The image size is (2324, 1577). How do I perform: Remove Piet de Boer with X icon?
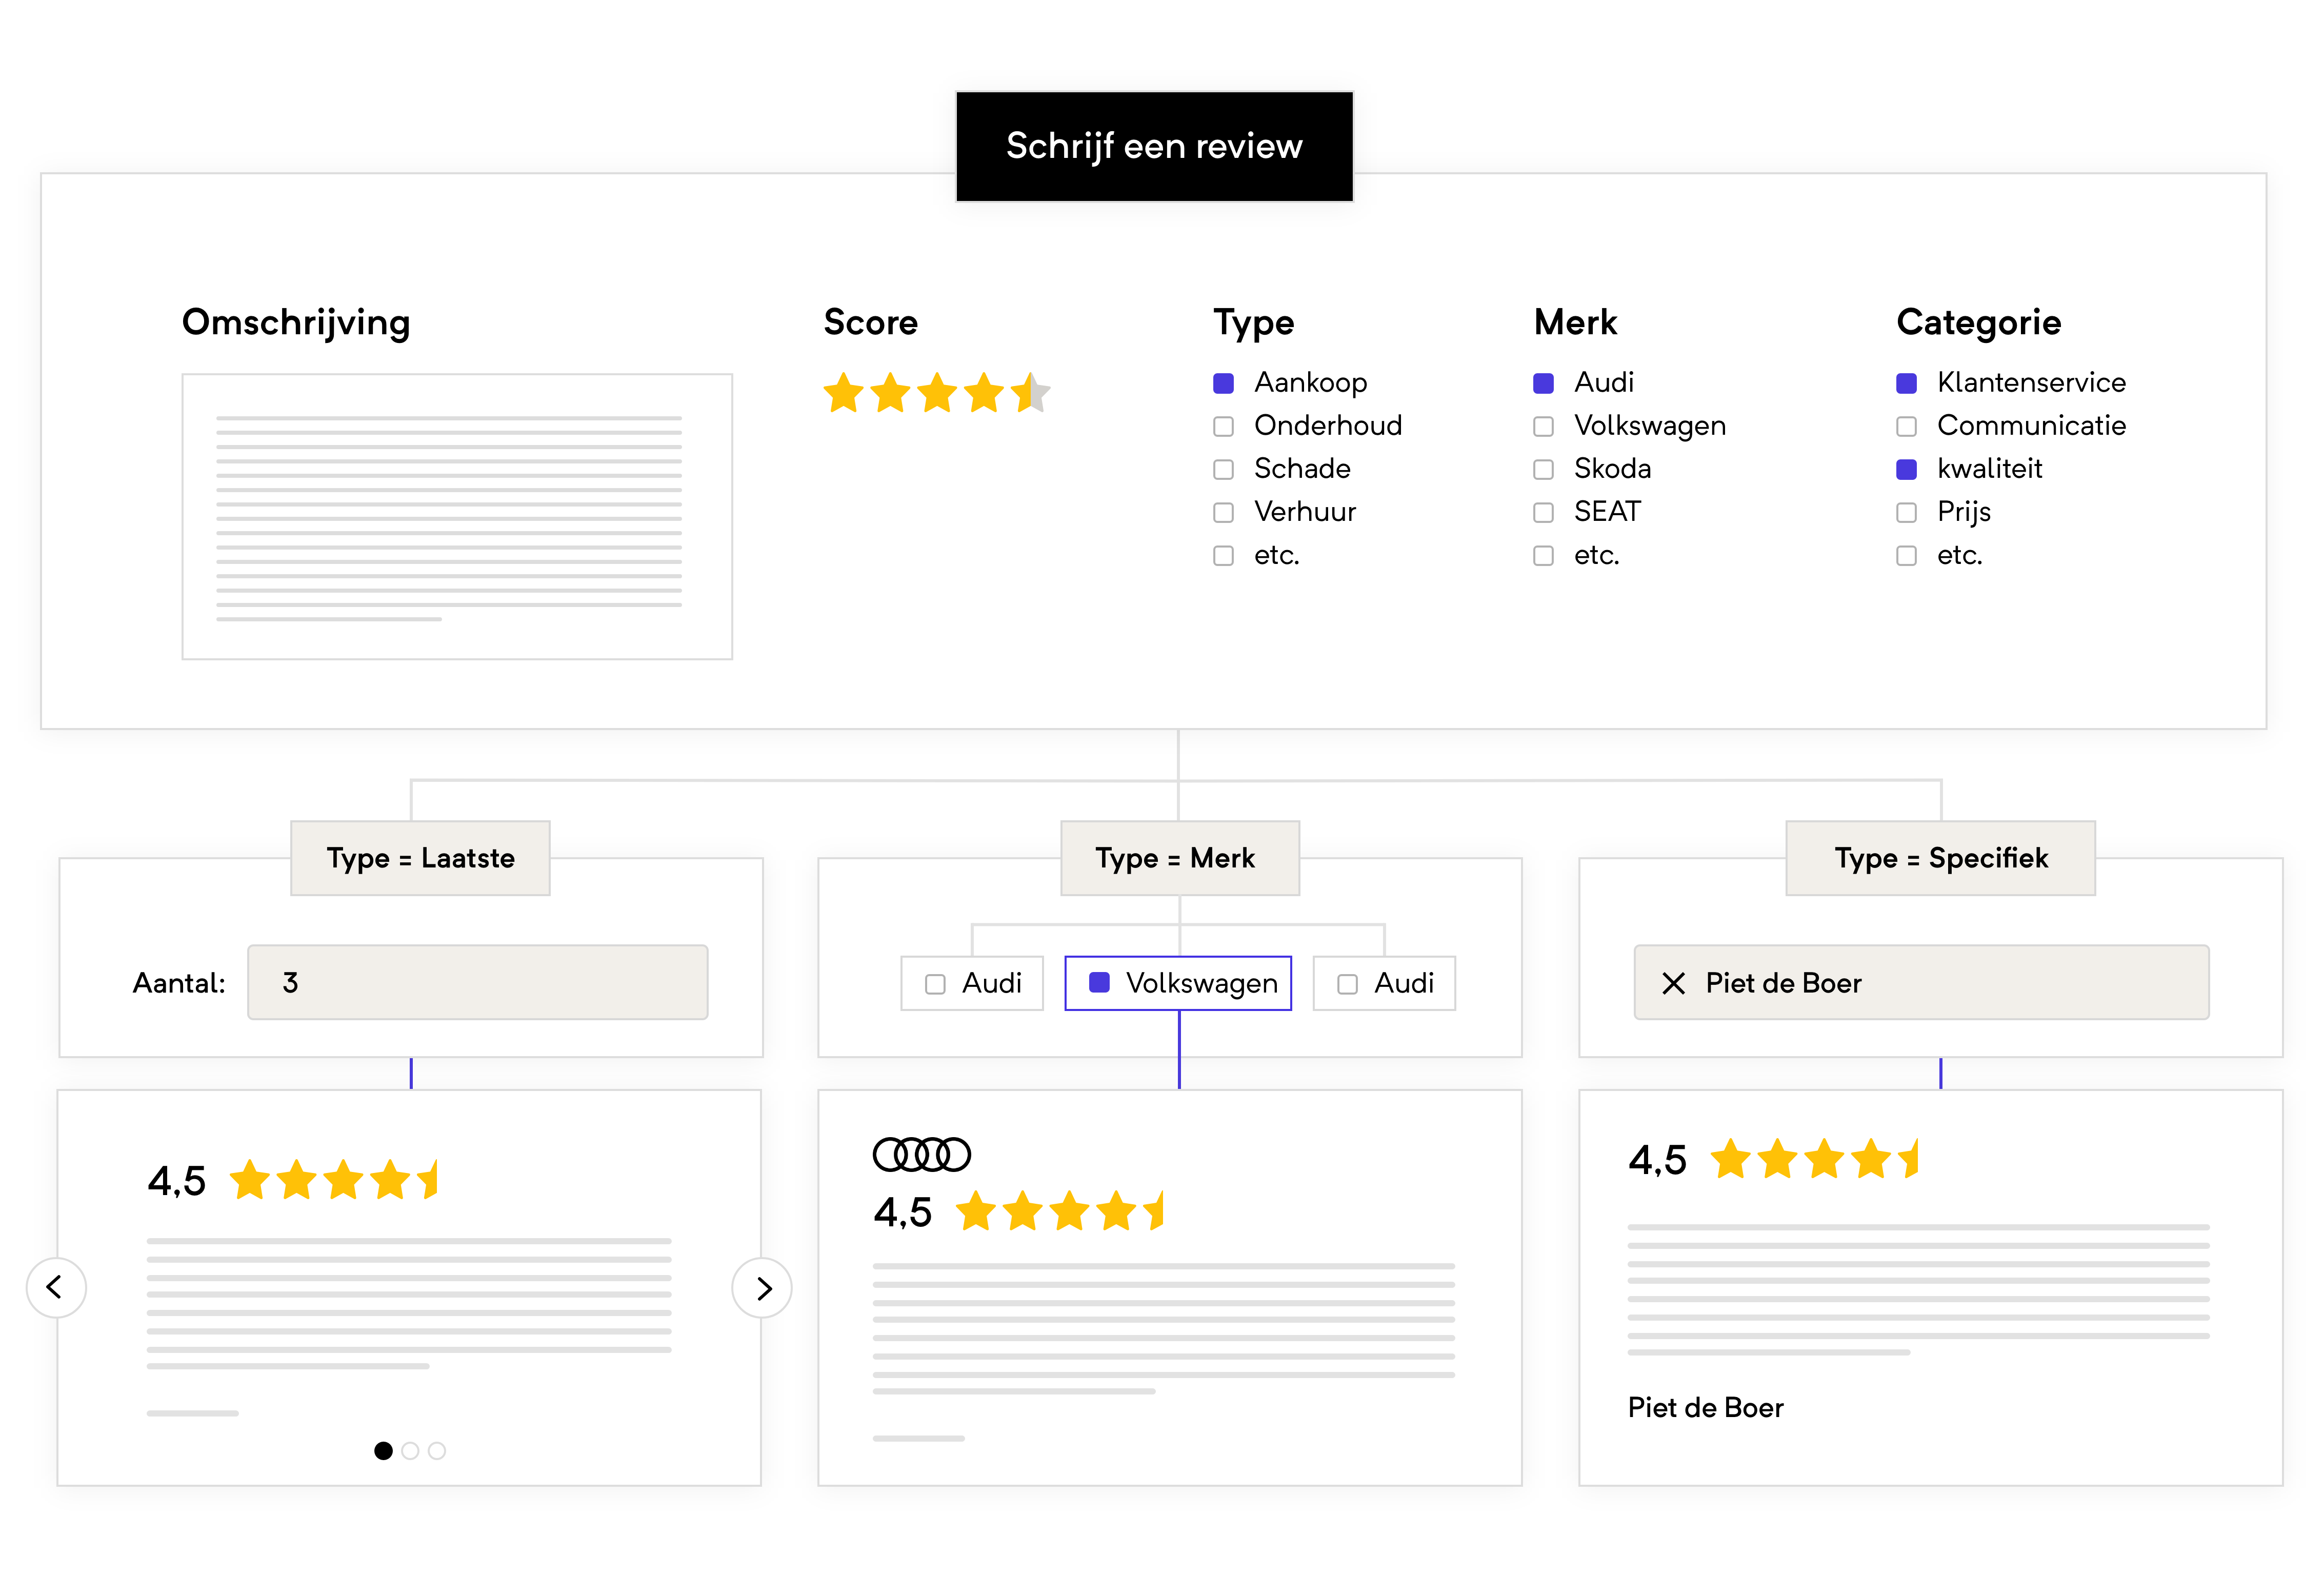click(x=1673, y=983)
